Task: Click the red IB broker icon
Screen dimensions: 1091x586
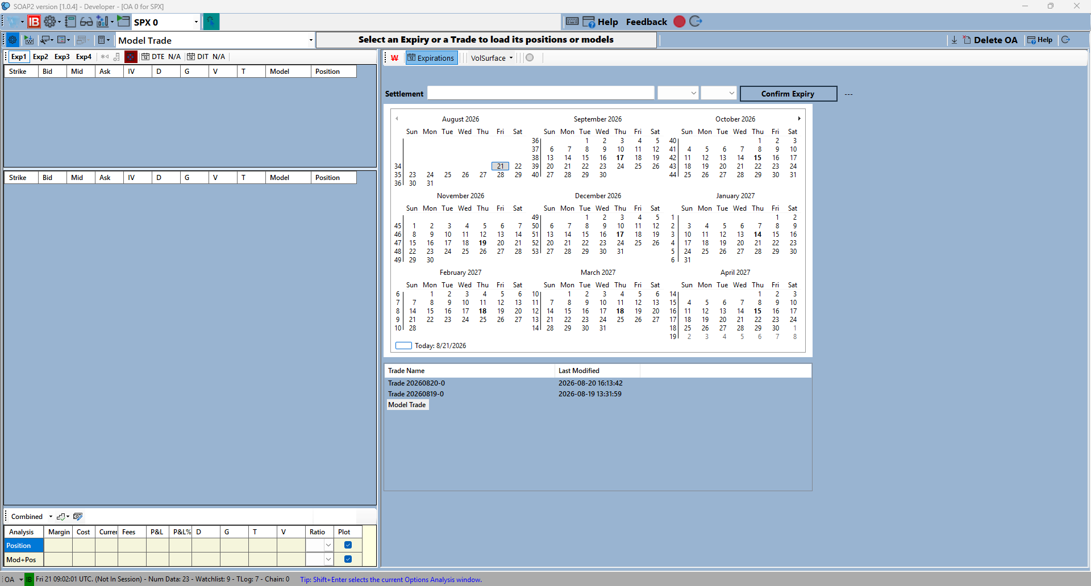Action: click(34, 22)
